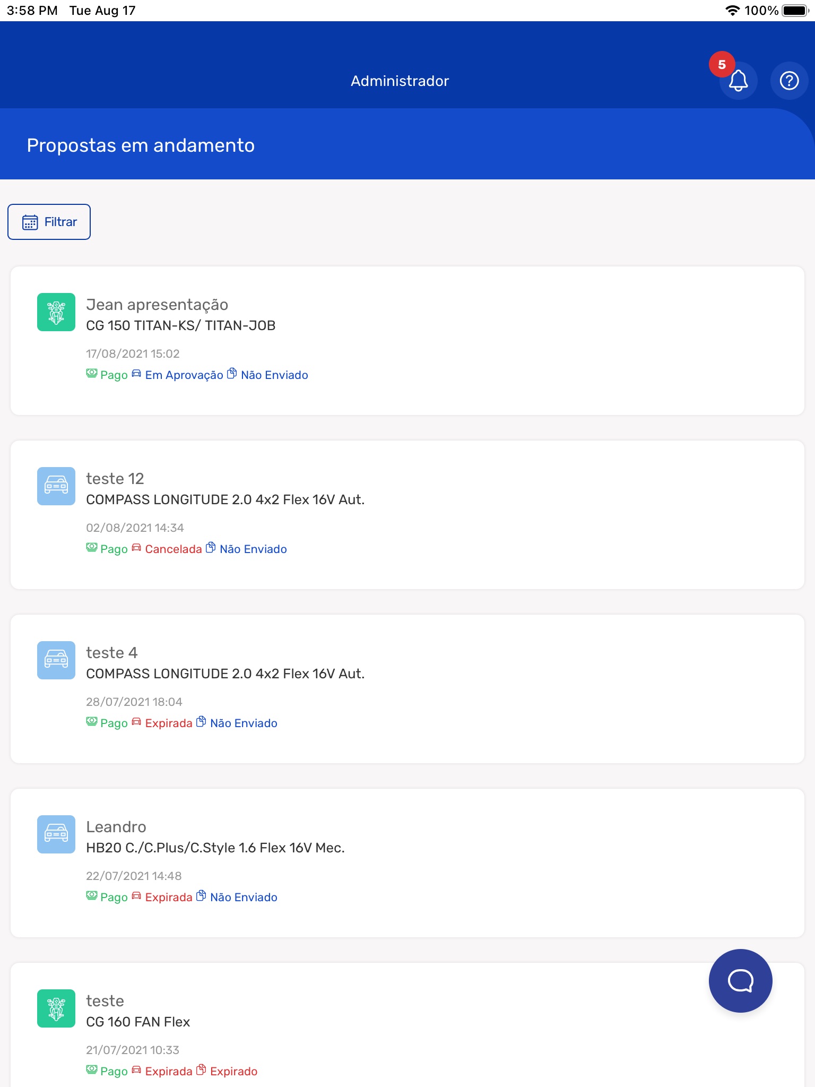Open the Leandro proposal
This screenshot has width=815, height=1087.
pyautogui.click(x=407, y=863)
